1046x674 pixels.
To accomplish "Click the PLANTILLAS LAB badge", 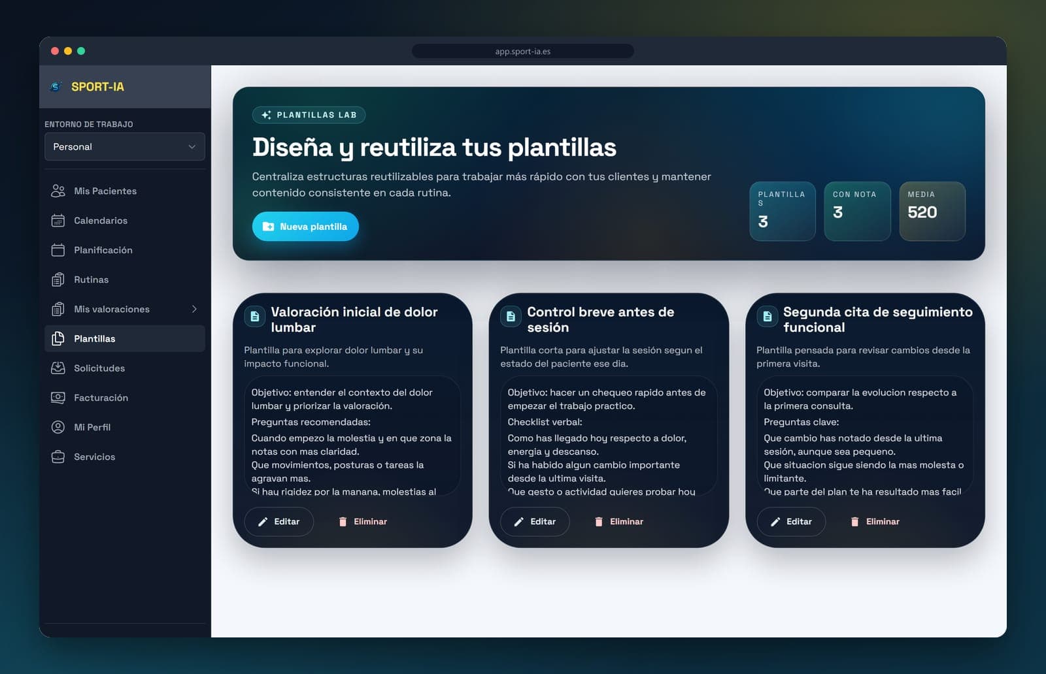I will (309, 115).
